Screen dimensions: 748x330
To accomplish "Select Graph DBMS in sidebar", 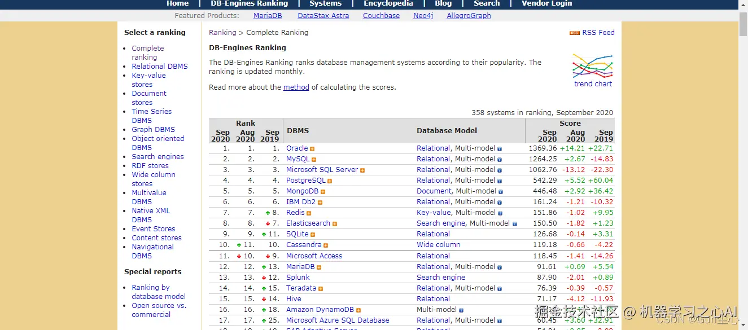I will tap(154, 130).
